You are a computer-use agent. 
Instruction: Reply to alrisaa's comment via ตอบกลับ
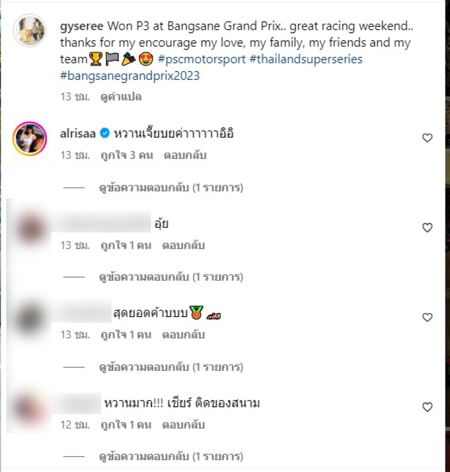click(x=185, y=155)
